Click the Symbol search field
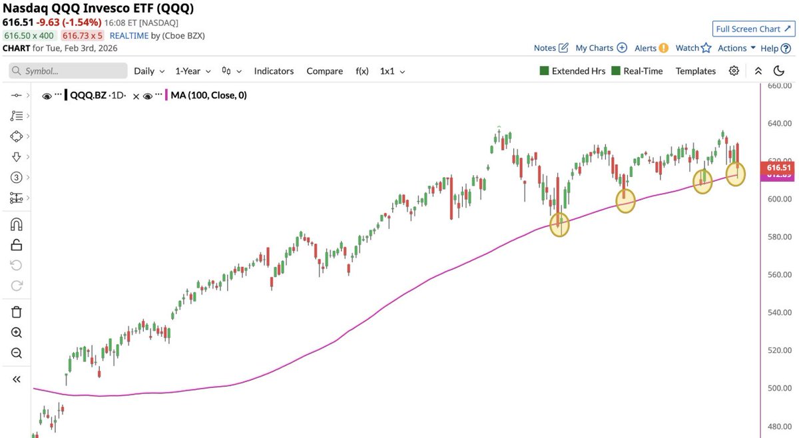This screenshot has width=799, height=438. click(x=68, y=71)
